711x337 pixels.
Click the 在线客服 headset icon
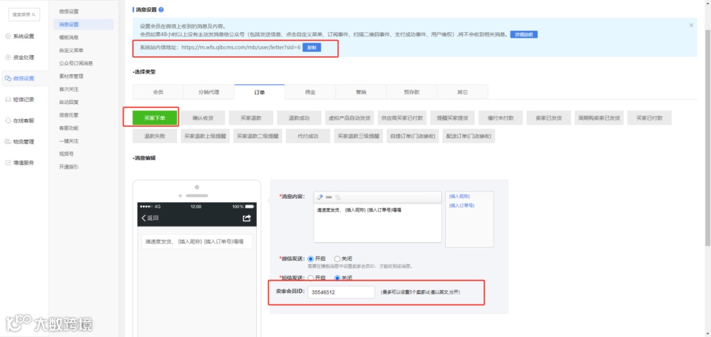click(8, 120)
